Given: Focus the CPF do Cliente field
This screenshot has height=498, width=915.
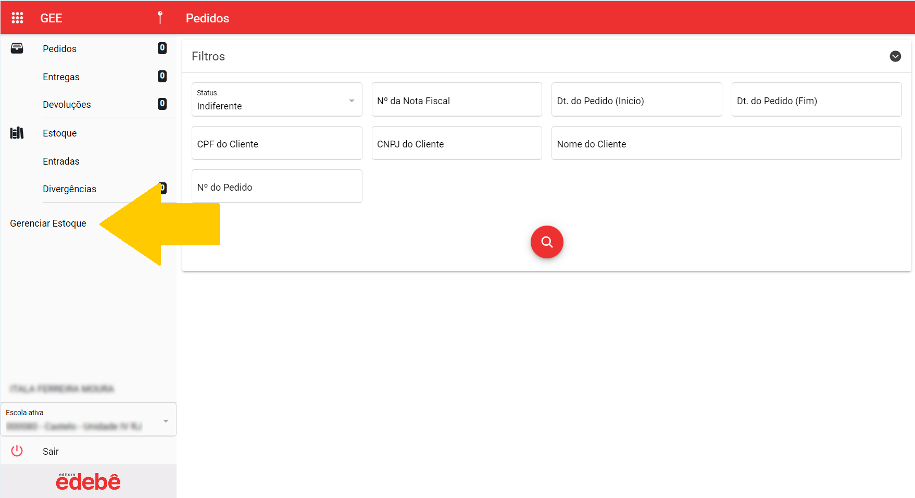Looking at the screenshot, I should pyautogui.click(x=277, y=143).
